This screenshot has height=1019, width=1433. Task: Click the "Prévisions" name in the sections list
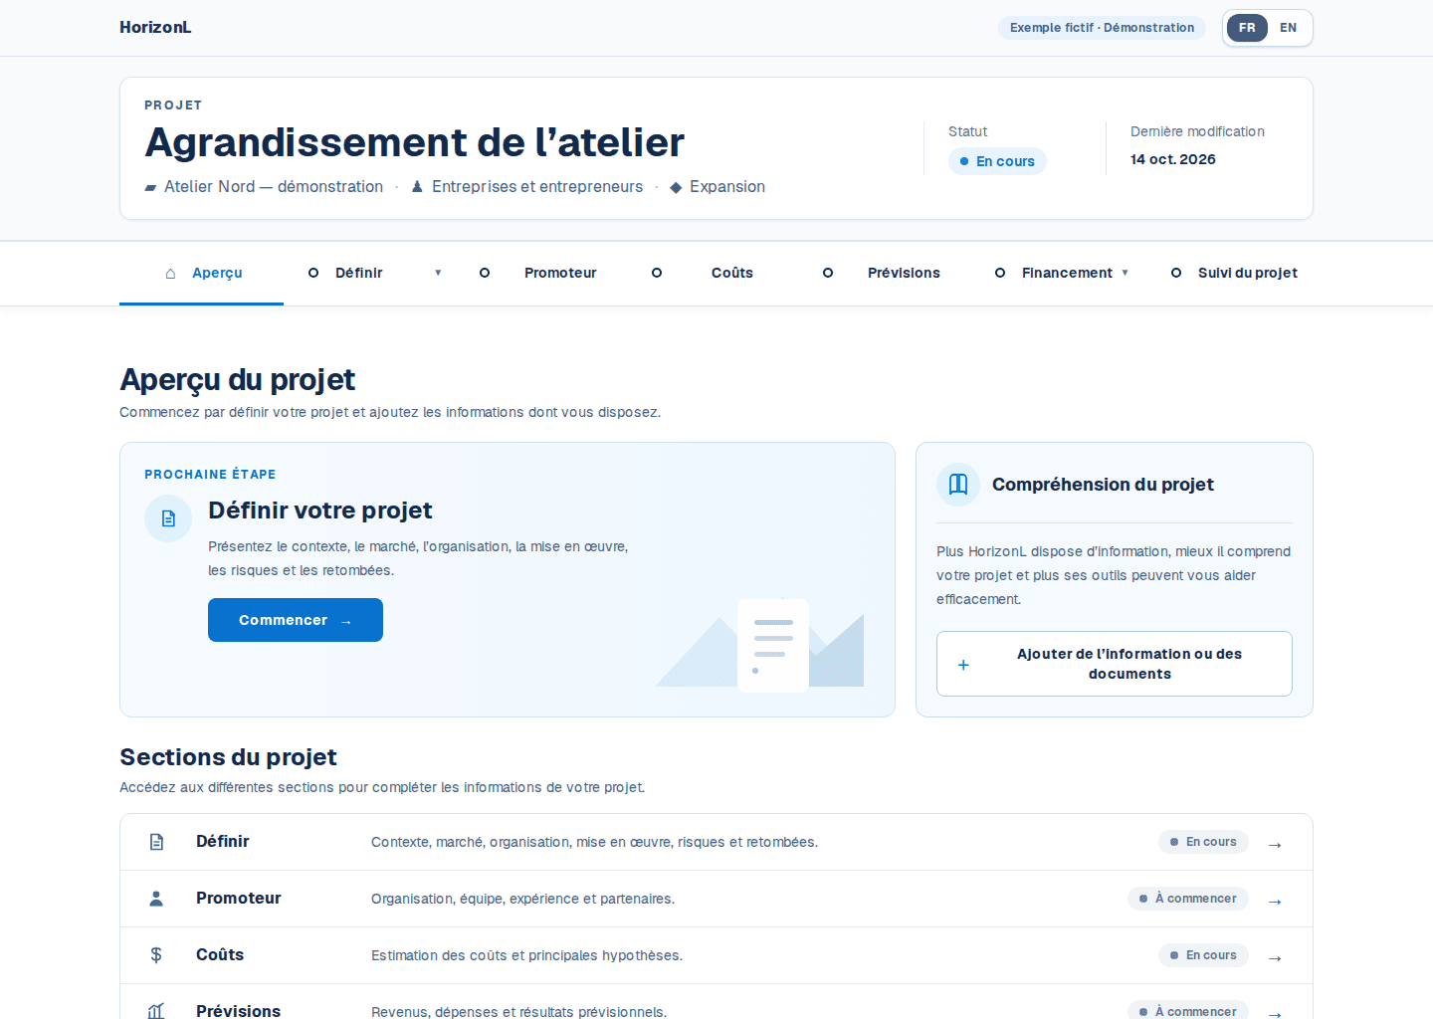(x=239, y=1011)
